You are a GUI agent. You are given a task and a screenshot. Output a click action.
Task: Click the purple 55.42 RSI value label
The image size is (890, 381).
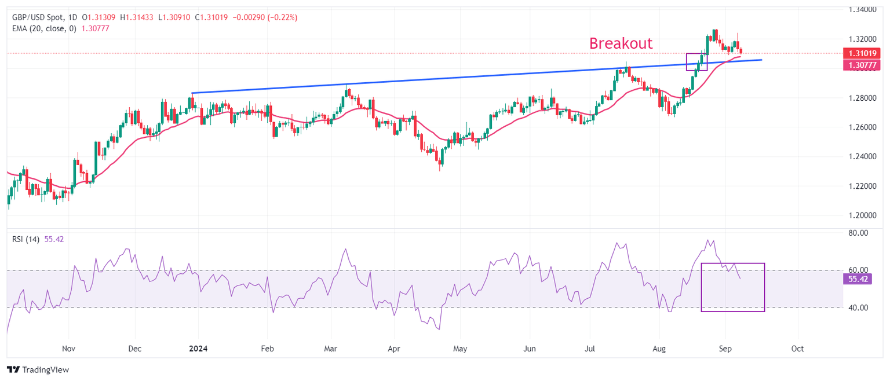click(858, 279)
